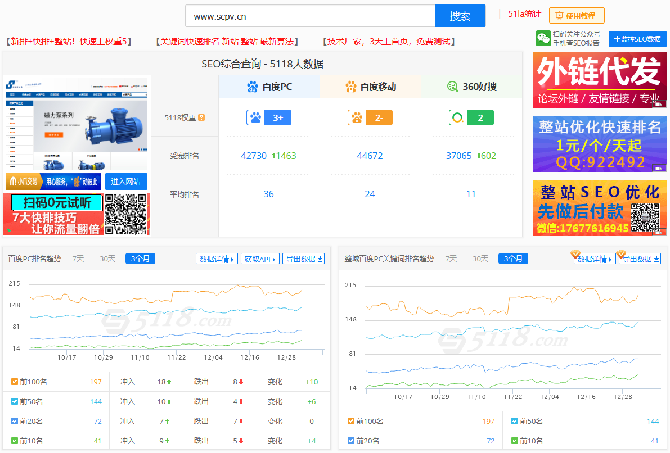Open the 外链代发 advertisement banner
Screen dimensions: 670x453
click(x=599, y=80)
